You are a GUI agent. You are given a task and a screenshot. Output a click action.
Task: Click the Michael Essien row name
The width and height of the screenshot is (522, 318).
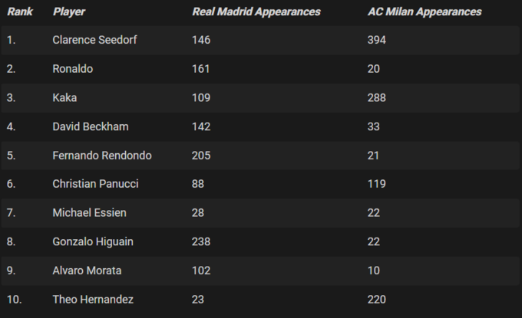[90, 213]
